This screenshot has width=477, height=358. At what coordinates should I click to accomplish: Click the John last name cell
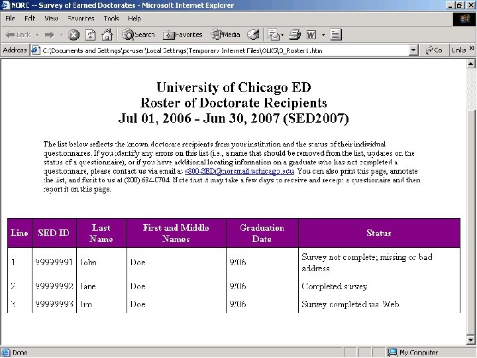(101, 262)
